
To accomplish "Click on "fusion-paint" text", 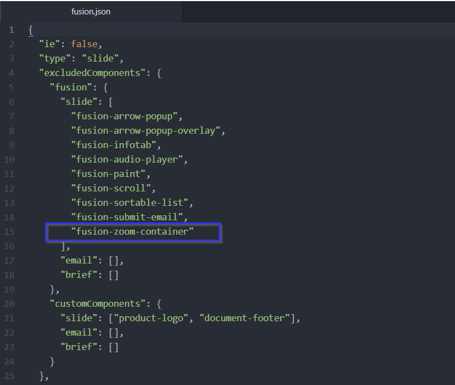I will click(x=110, y=174).
